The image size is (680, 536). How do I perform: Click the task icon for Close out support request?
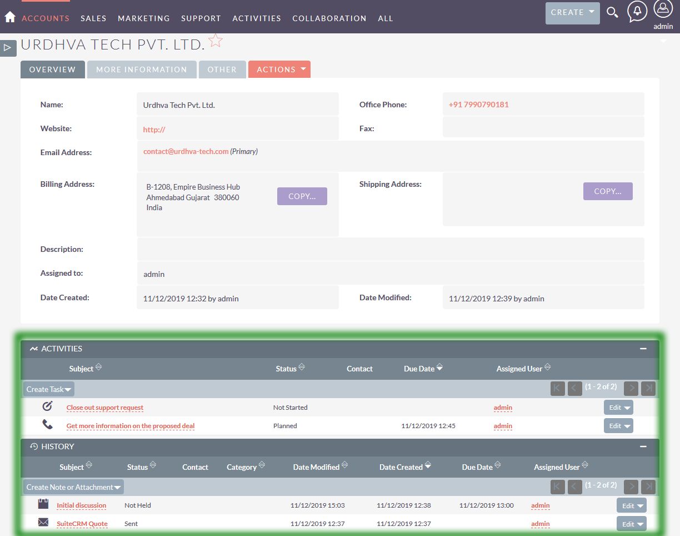pos(47,406)
